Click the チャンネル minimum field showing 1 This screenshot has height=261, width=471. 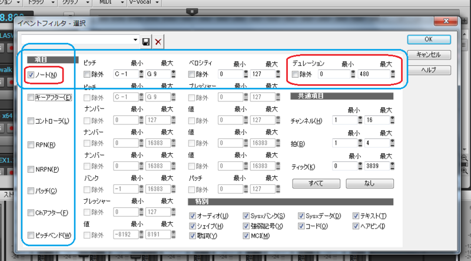[x=345, y=120]
